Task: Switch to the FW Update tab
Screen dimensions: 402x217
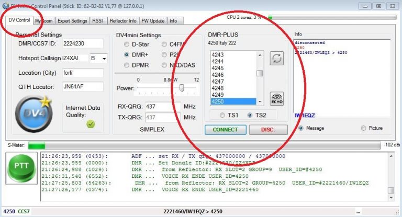Action: (x=153, y=21)
